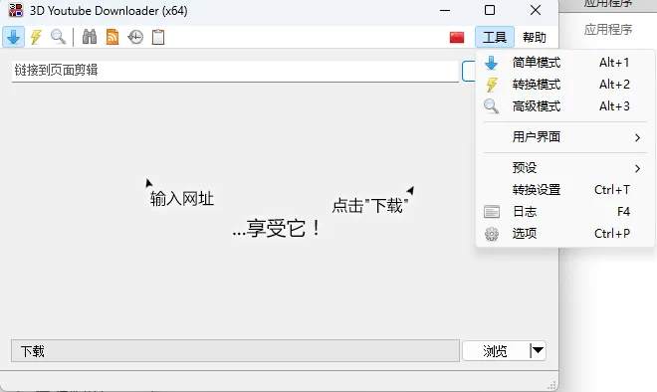Open the dropdown arrow beside 浏览
The width and height of the screenshot is (657, 392).
(x=538, y=350)
